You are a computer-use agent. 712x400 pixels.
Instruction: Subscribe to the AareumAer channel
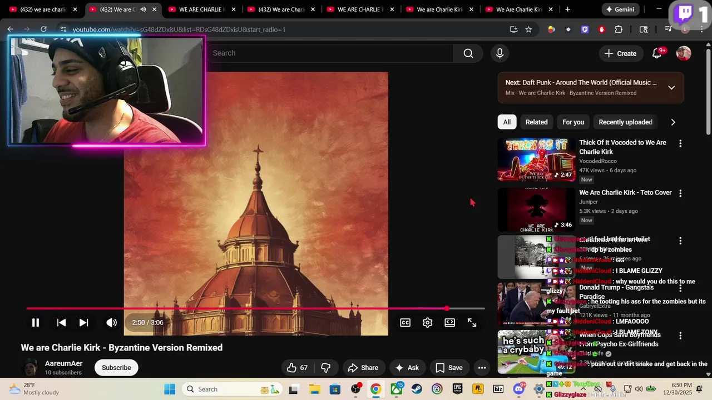[116, 368]
